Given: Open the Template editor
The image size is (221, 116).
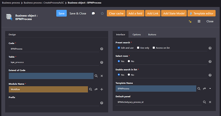Looking at the screenshot, I should click(201, 13).
